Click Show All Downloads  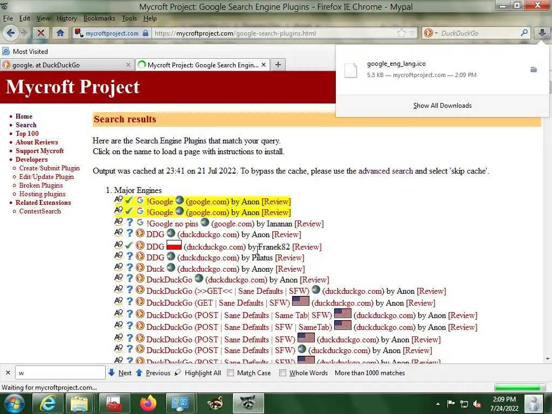tap(442, 106)
